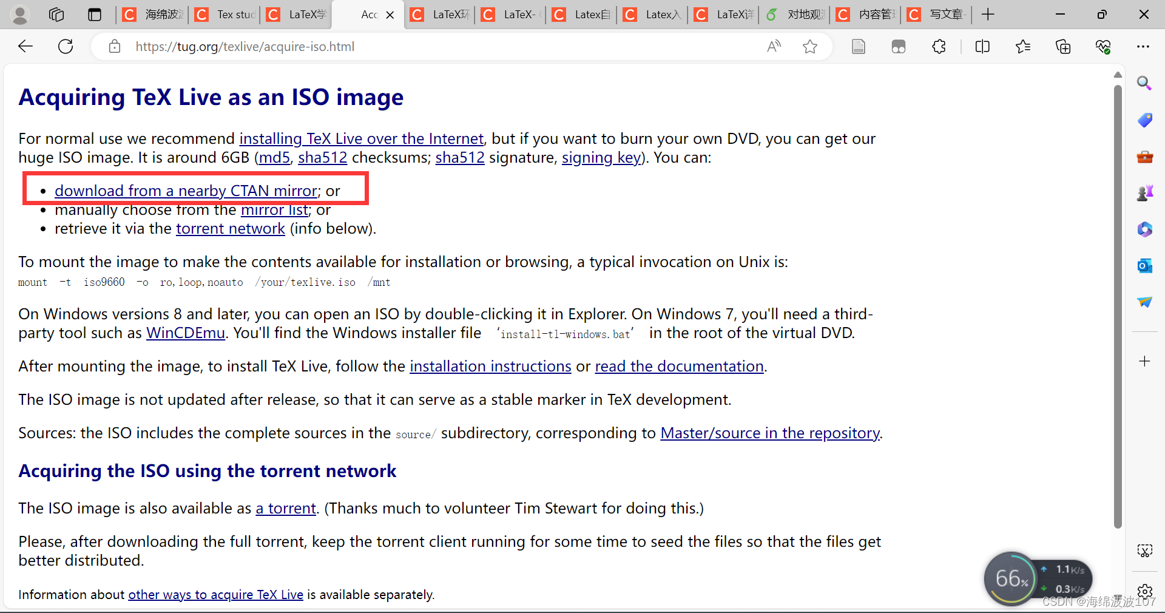This screenshot has width=1165, height=613.
Task: Add this page to favorites star
Action: [810, 46]
